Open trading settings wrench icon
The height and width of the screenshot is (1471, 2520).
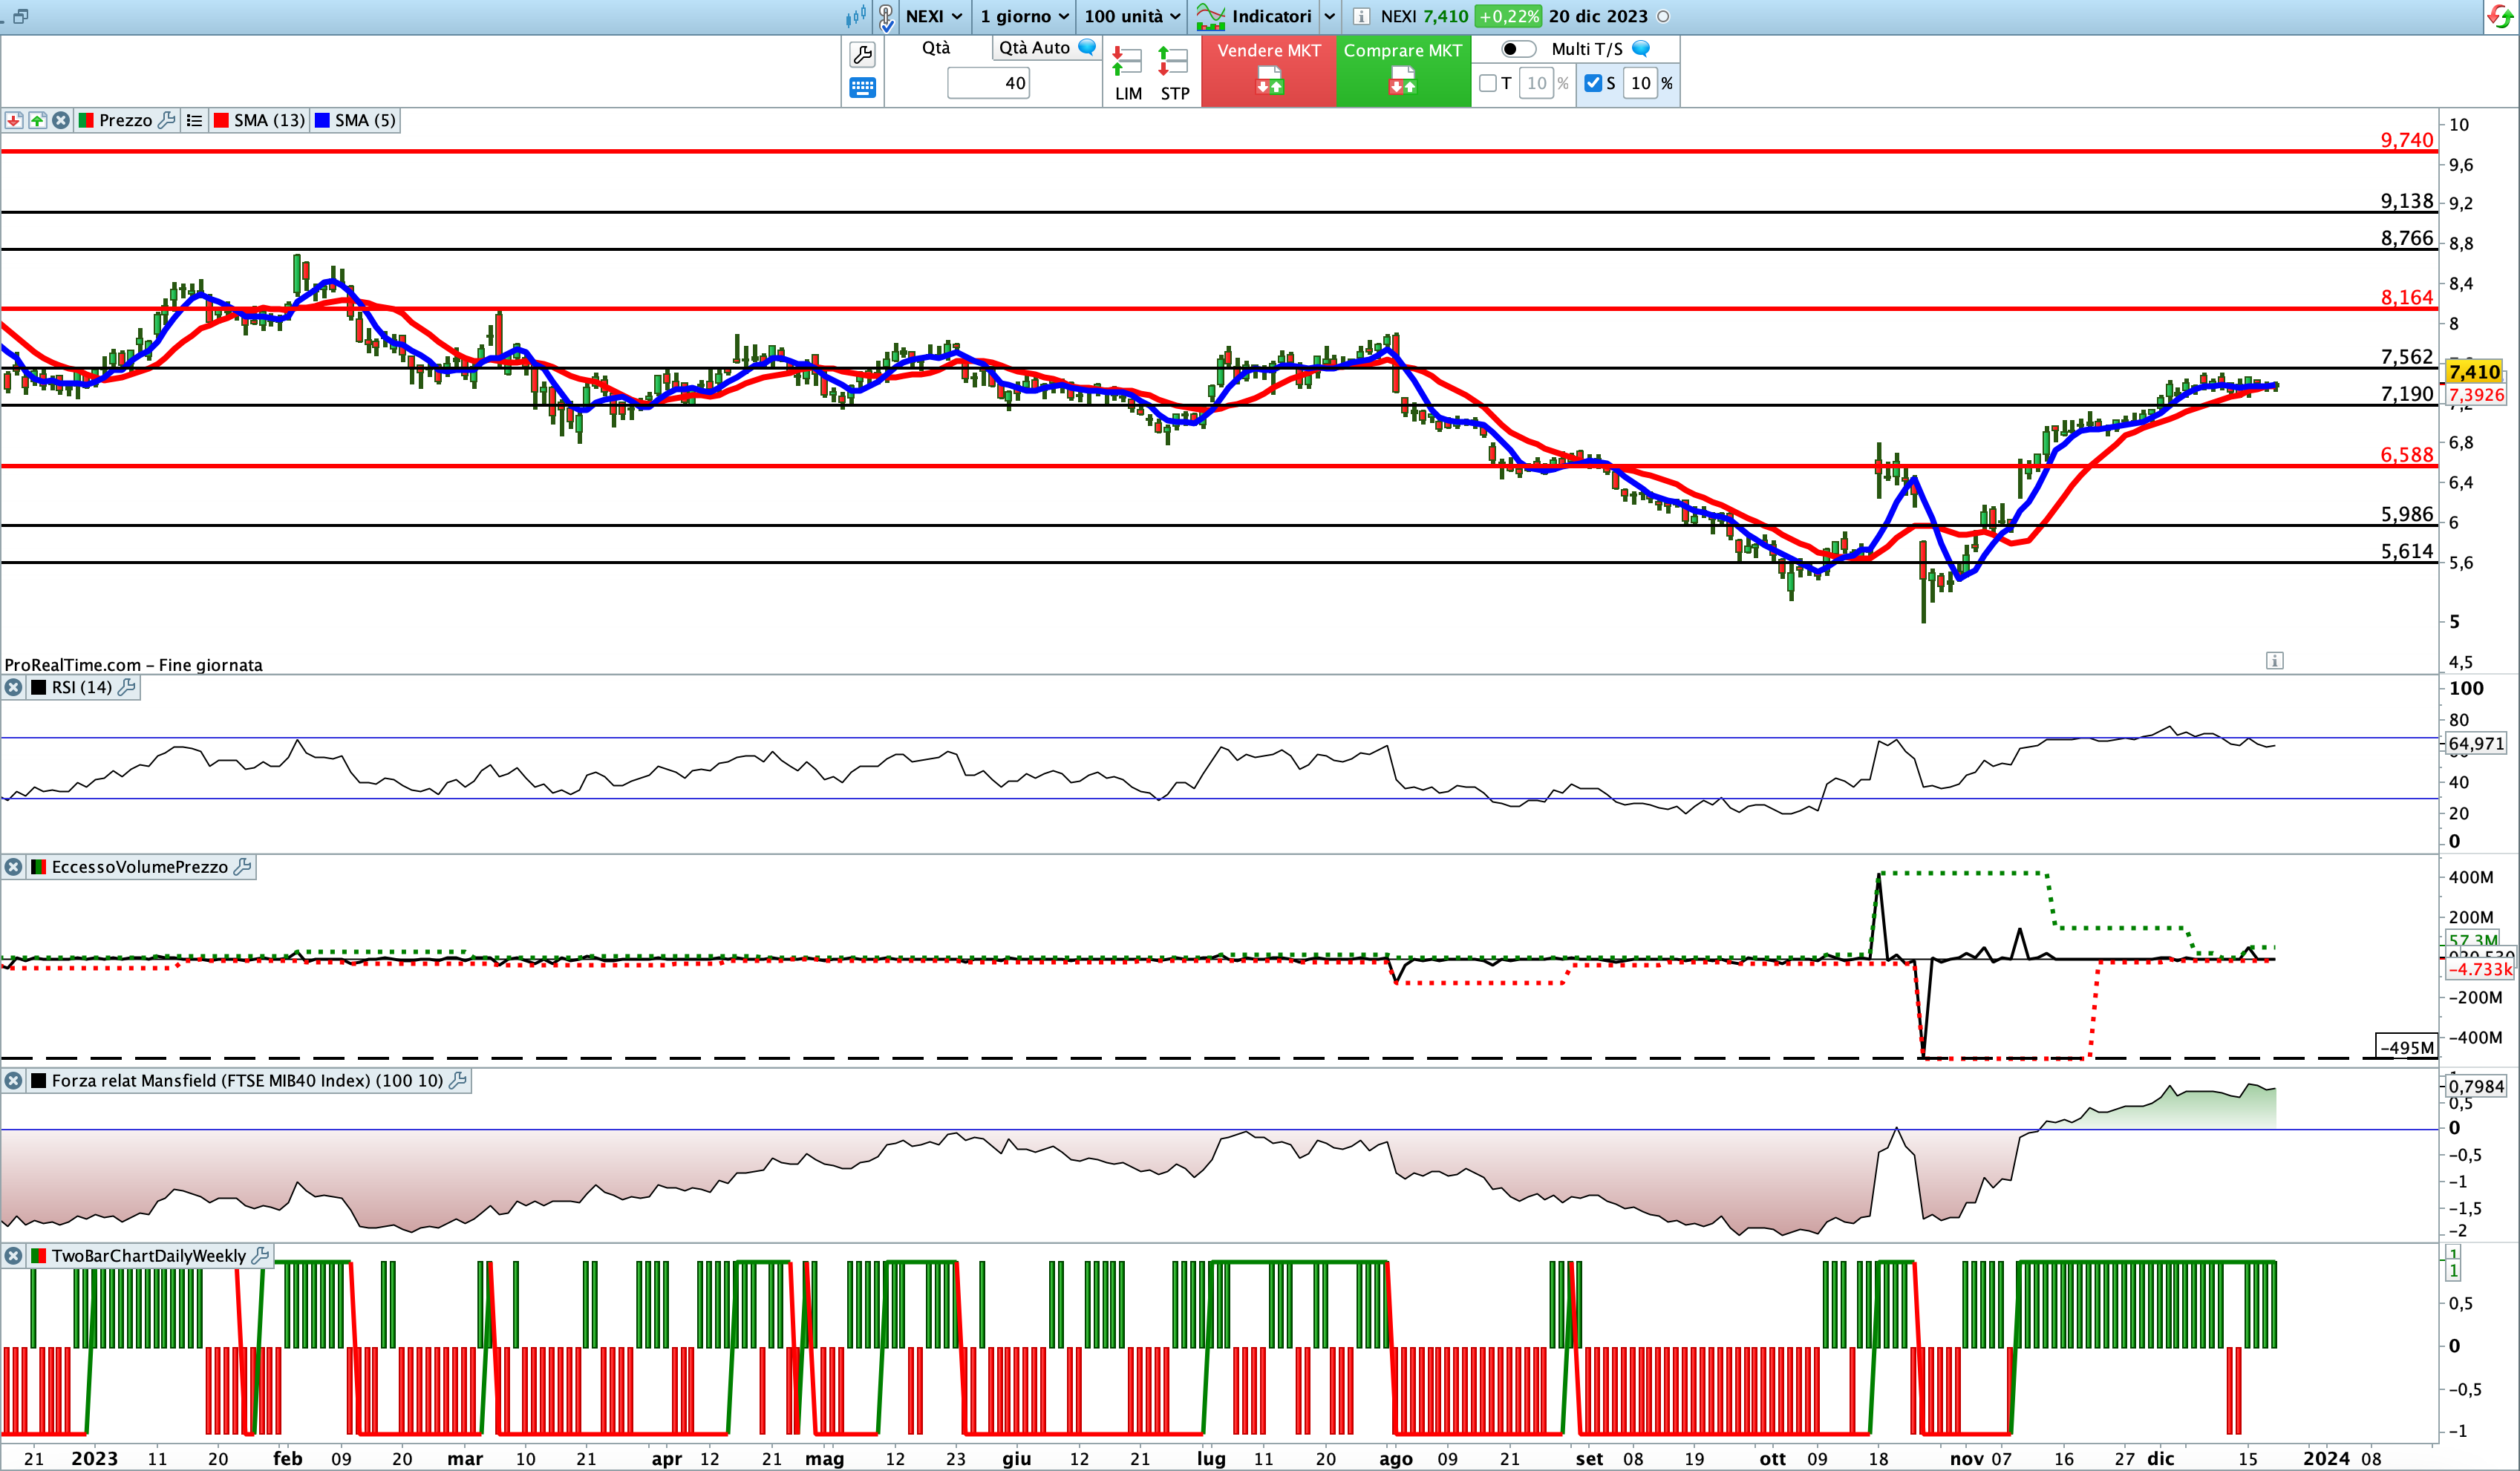862,54
